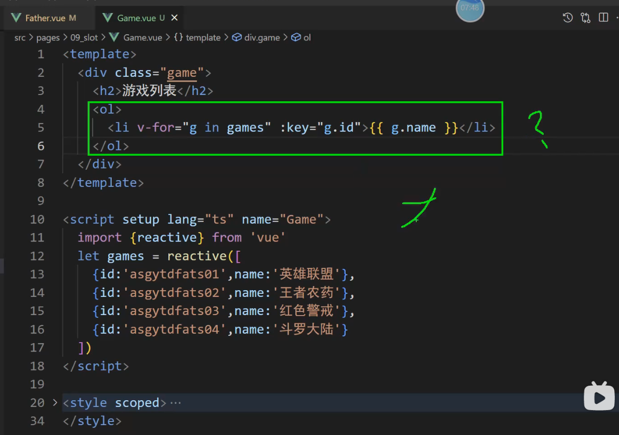Click the name string 英雄联盟
The width and height of the screenshot is (619, 435).
coord(306,274)
